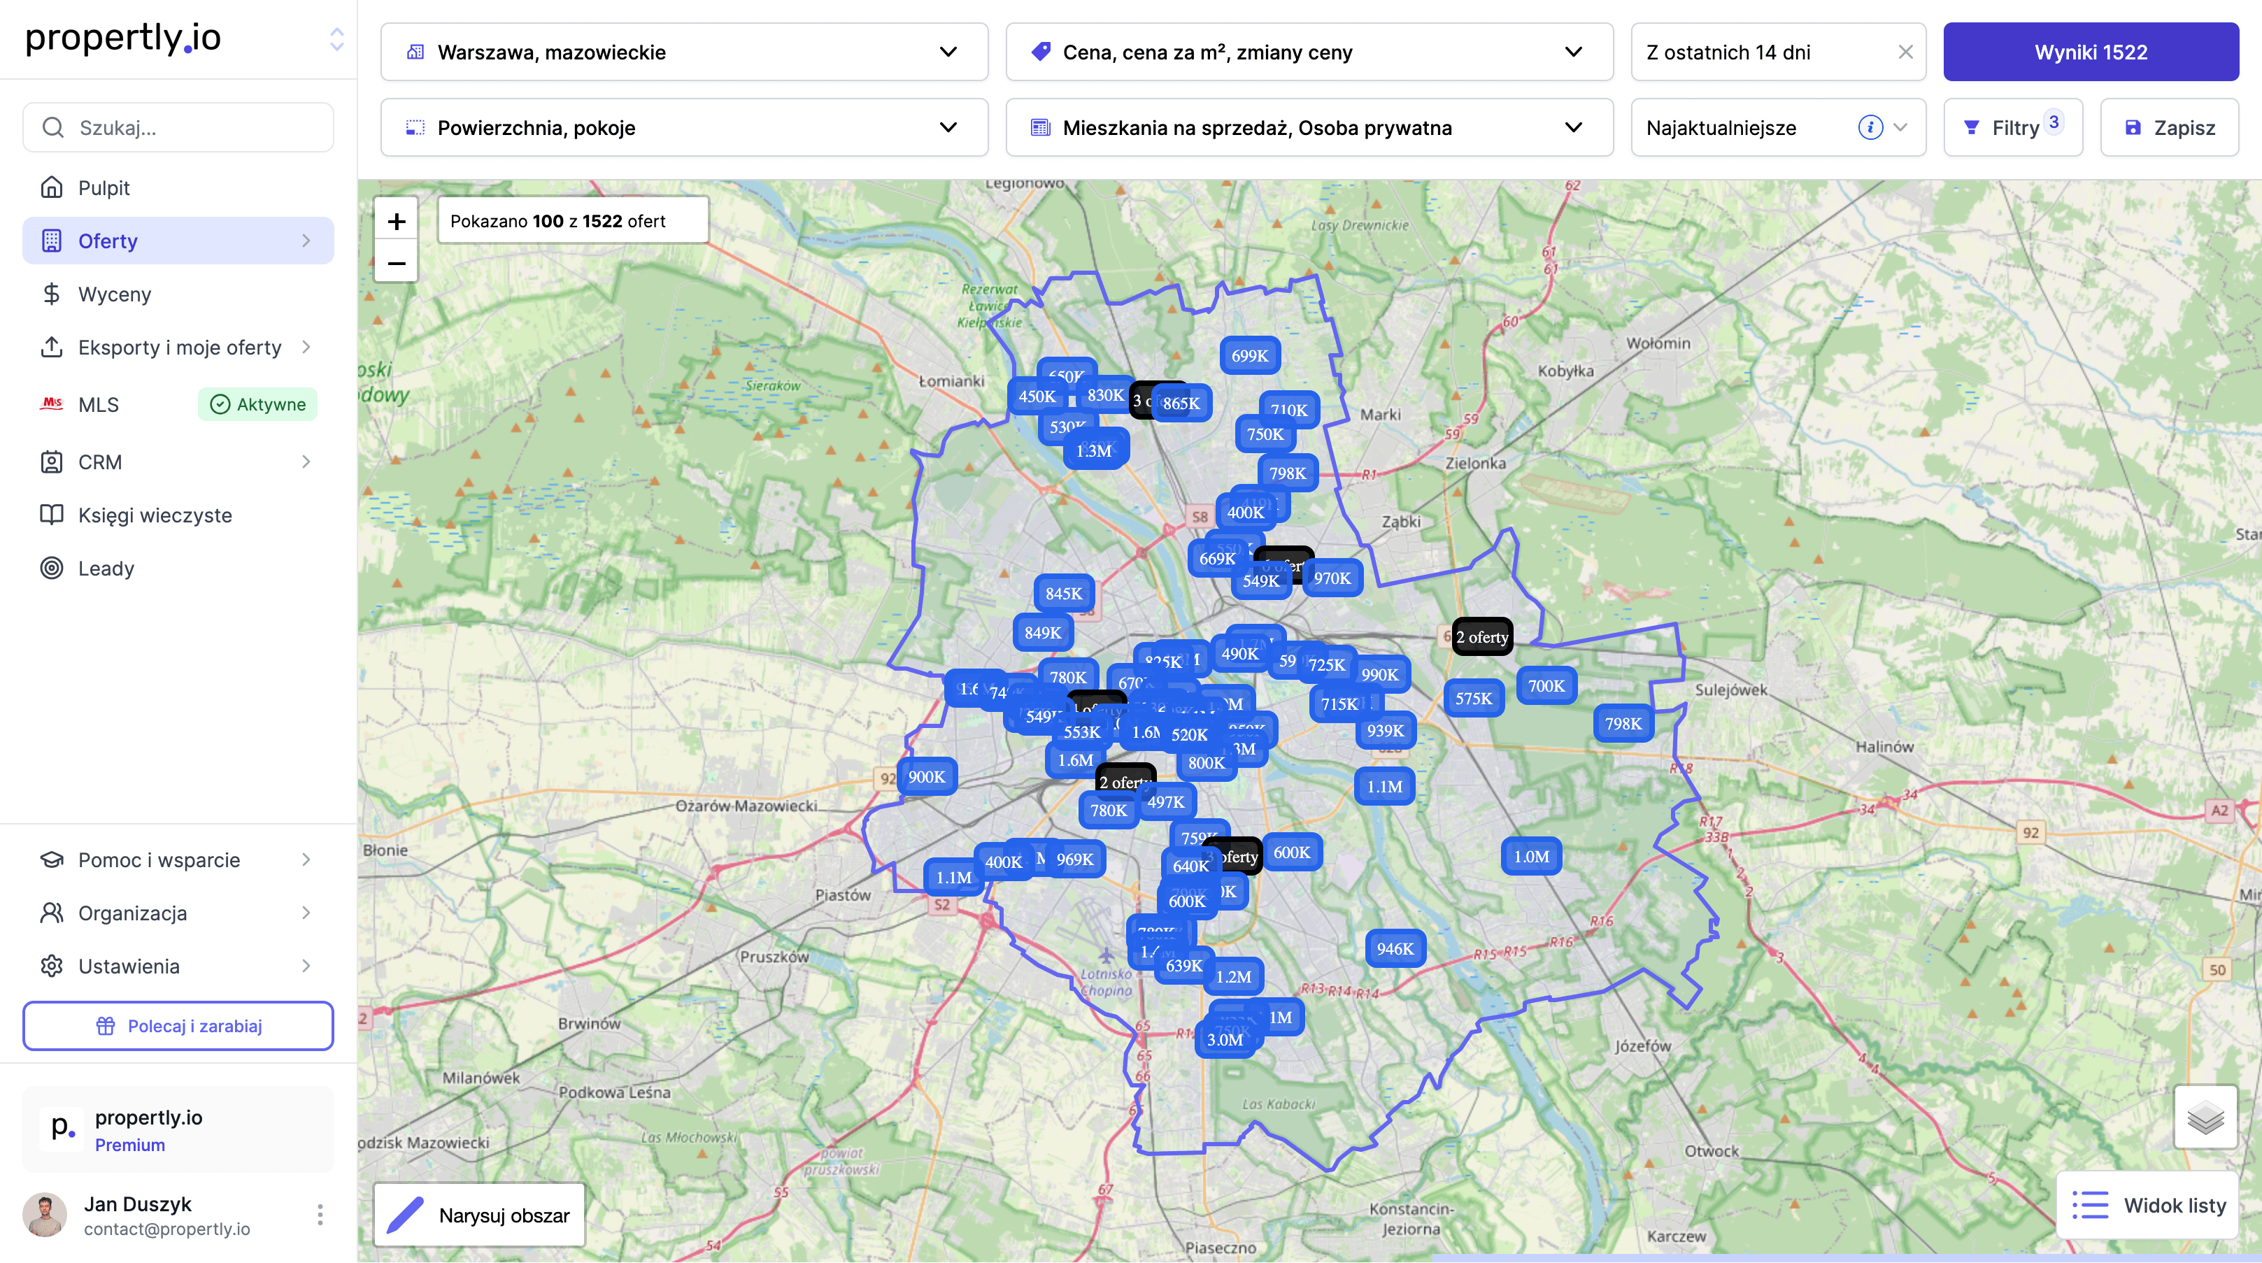Go to Wyceny in sidebar

click(x=114, y=294)
